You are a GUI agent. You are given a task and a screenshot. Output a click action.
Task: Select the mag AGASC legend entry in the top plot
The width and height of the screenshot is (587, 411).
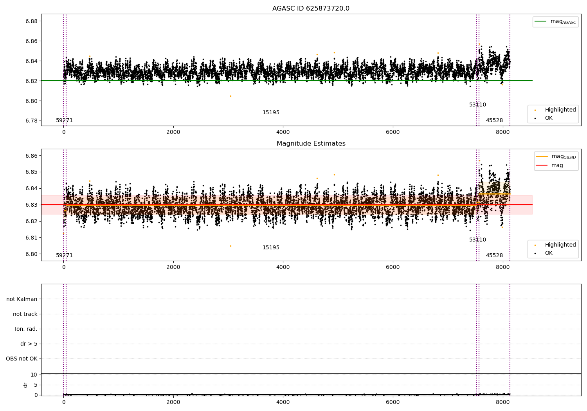[555, 22]
